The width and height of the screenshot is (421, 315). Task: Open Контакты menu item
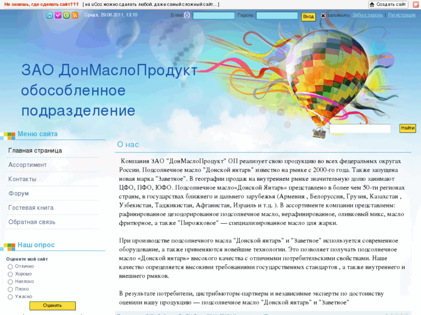tap(22, 179)
